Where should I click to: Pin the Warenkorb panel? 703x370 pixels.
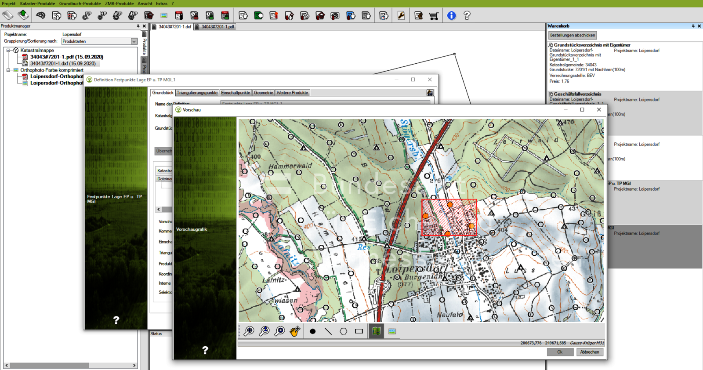[x=693, y=26]
